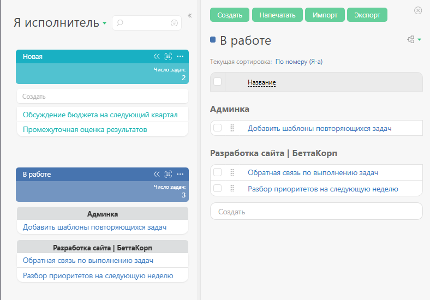Click the blue status square next to В работе title
The height and width of the screenshot is (300, 430).
point(213,40)
